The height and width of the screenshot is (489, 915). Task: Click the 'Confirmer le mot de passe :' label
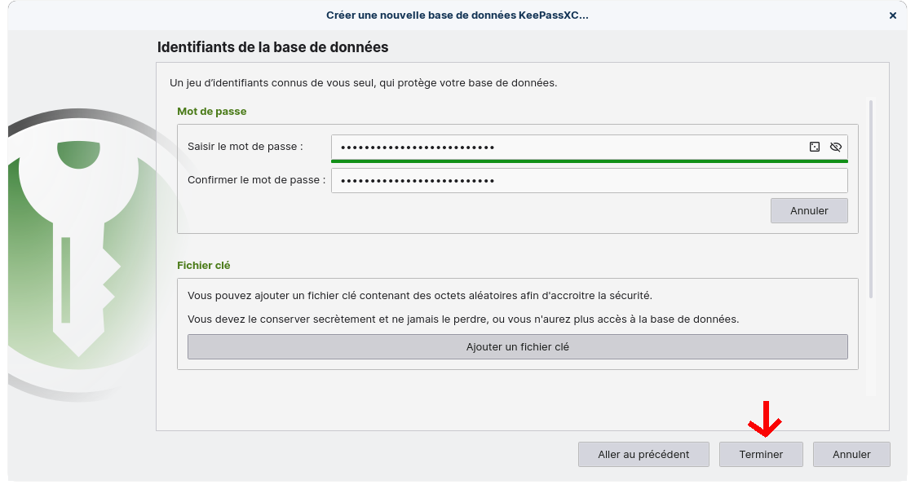pos(256,180)
